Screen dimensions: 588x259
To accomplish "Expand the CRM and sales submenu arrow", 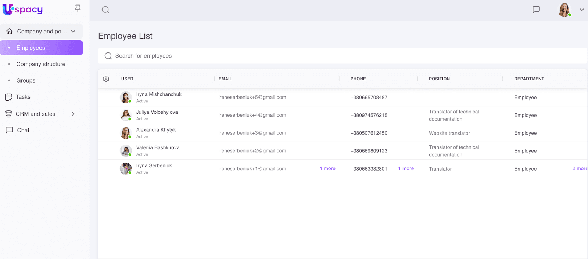I will pyautogui.click(x=73, y=114).
